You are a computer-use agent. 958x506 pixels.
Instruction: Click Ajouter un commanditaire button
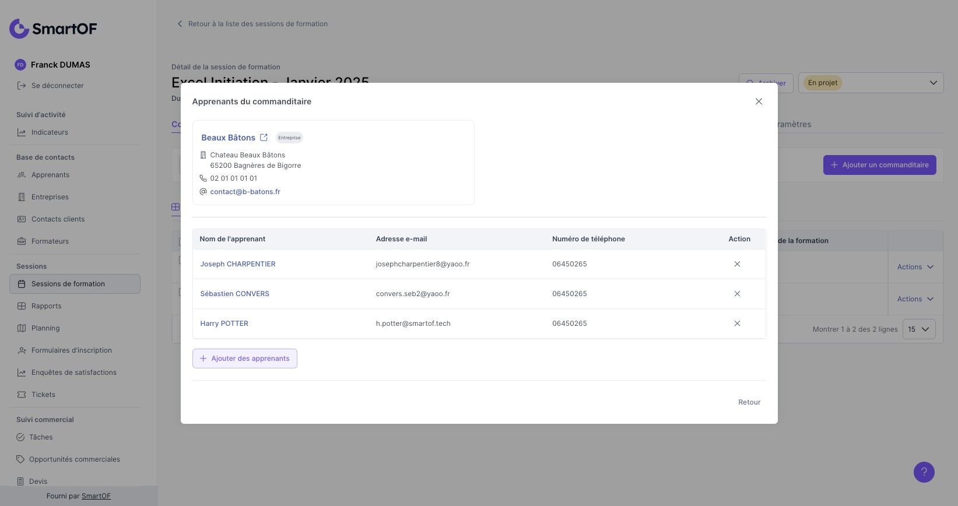879,165
